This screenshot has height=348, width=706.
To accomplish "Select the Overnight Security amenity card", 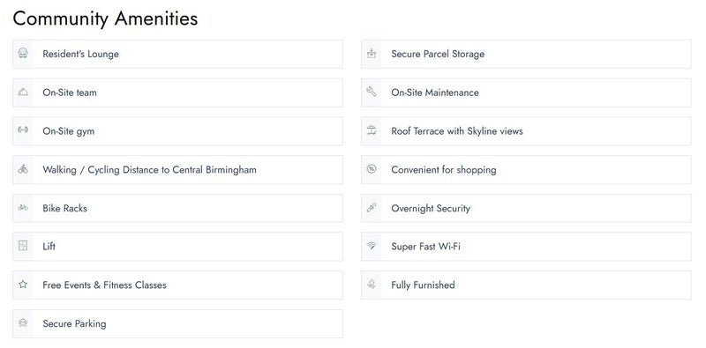I will pos(526,208).
